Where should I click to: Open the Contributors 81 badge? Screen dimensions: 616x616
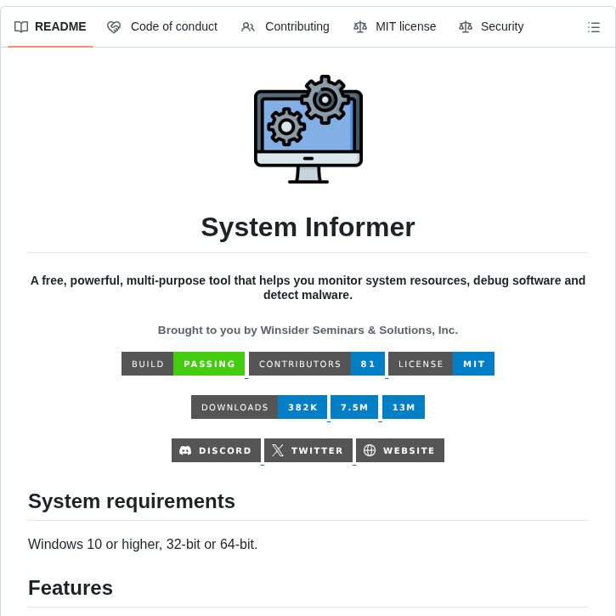point(317,364)
